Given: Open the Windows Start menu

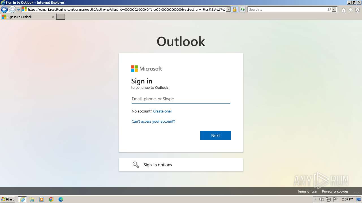Looking at the screenshot, I should tap(8, 199).
